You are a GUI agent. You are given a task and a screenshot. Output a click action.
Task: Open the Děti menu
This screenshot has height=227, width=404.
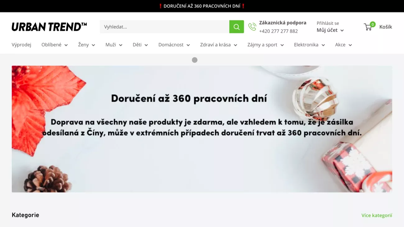(x=140, y=45)
